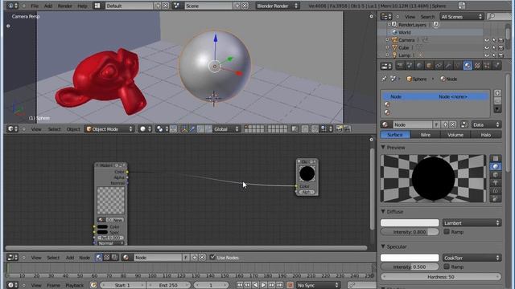Toggle the fake user F button in properties
The image size is (515, 289).
436,124
